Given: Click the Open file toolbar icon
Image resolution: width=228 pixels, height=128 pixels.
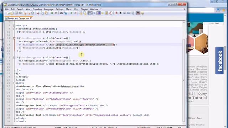Looking at the screenshot, I should click(12, 13).
